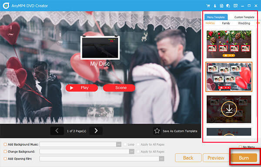Click the background music path field

78,144
